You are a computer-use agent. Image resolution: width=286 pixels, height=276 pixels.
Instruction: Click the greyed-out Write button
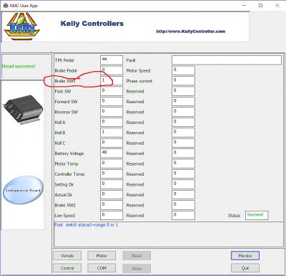[x=137, y=268]
